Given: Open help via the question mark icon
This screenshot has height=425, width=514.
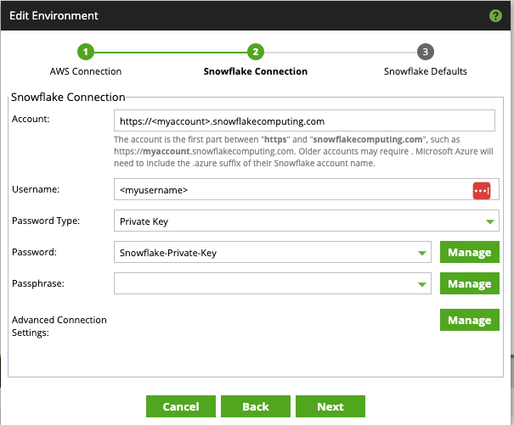Looking at the screenshot, I should [x=495, y=16].
